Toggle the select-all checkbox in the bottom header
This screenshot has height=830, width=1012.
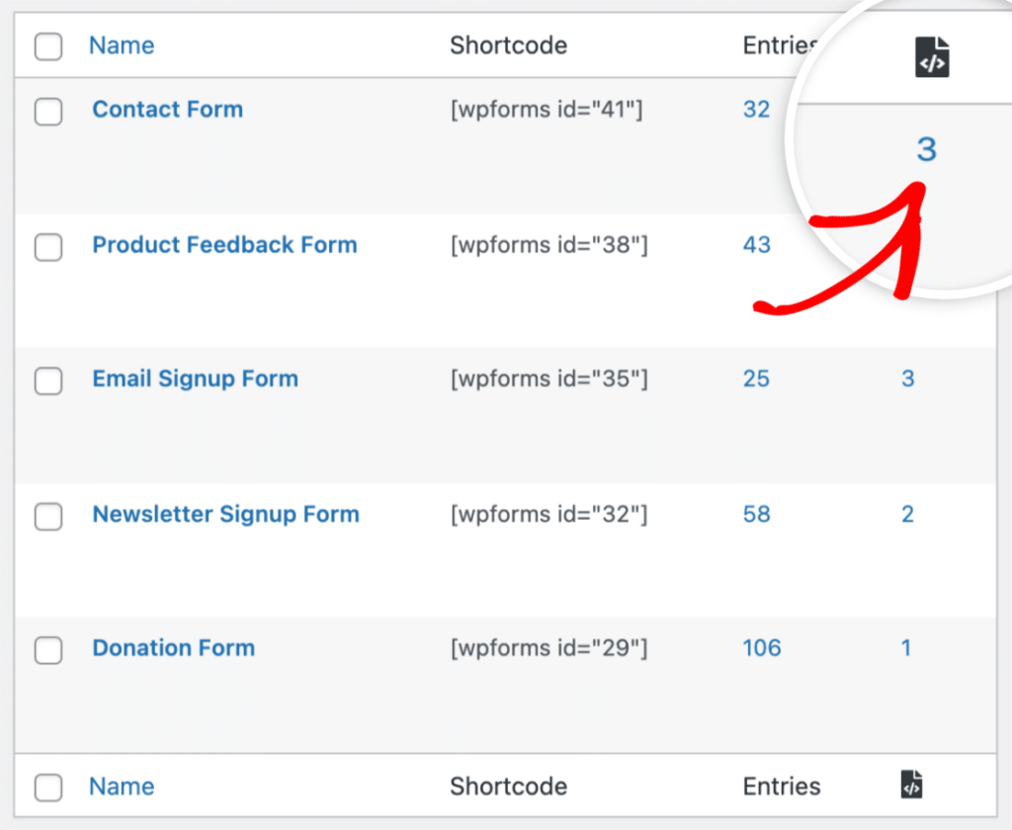point(47,787)
